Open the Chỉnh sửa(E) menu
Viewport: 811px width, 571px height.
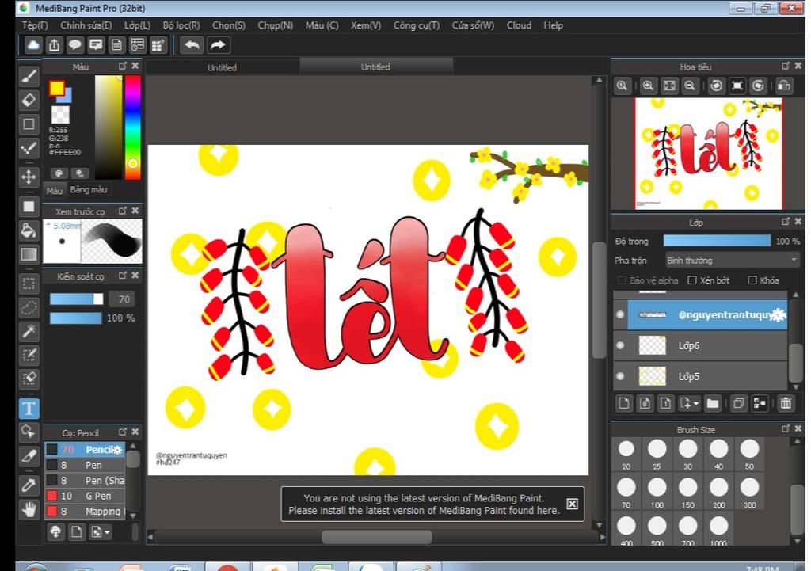click(x=86, y=25)
